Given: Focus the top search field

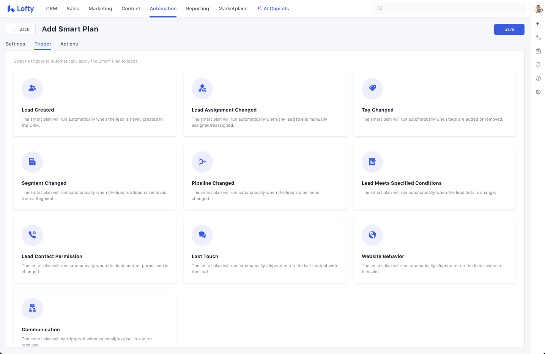Looking at the screenshot, I should tap(452, 8).
